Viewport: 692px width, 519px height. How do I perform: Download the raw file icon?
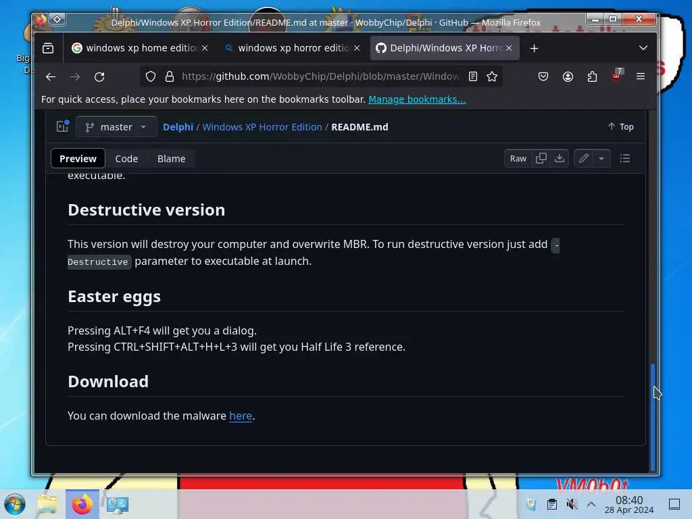click(560, 158)
